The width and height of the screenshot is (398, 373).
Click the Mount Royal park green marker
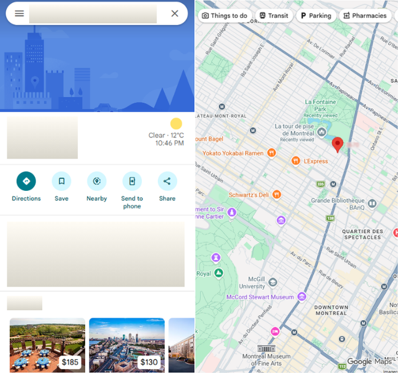pyautogui.click(x=218, y=274)
